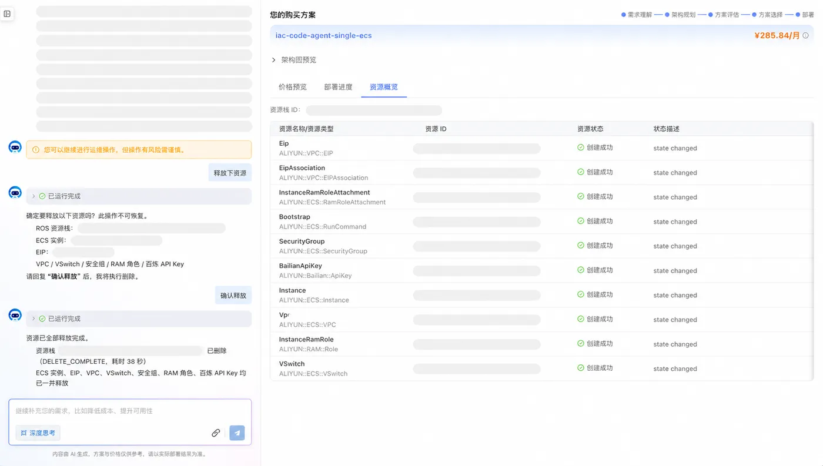
Task: Click the 架构规划 progress step
Action: tap(680, 15)
